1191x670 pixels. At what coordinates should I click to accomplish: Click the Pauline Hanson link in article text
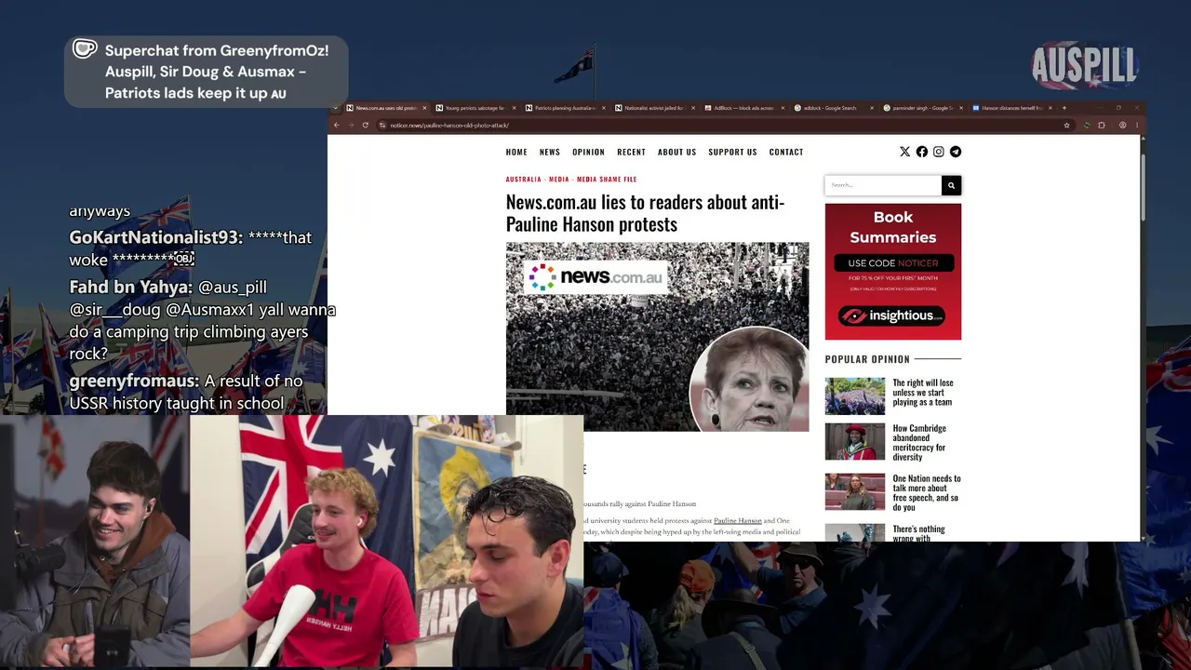(x=738, y=521)
